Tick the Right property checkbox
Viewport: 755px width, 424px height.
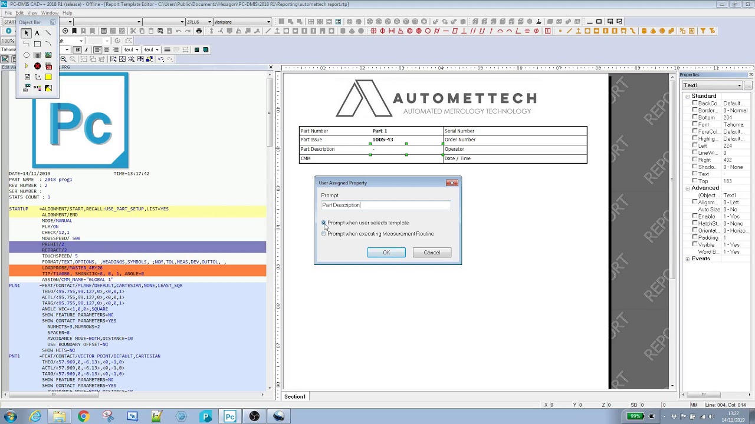tap(695, 160)
